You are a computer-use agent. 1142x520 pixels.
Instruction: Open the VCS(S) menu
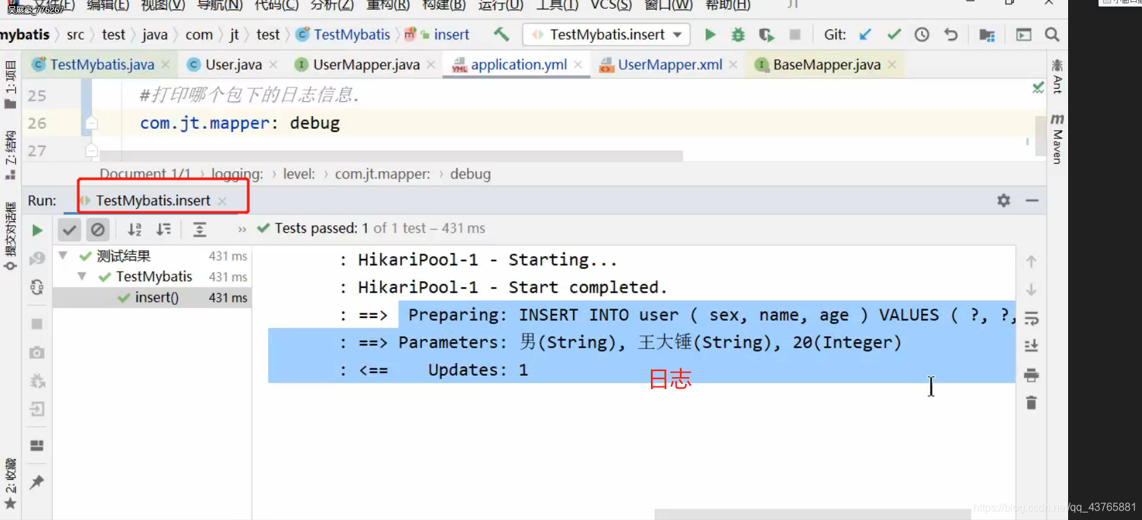(611, 5)
